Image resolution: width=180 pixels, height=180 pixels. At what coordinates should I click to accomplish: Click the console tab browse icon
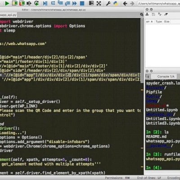147,76
